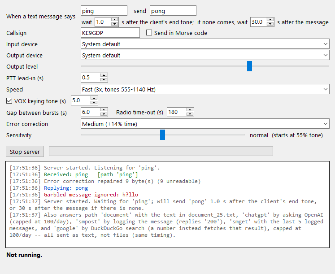Click log line 'Received: ping'
This screenshot has width=335, height=274.
74,174
